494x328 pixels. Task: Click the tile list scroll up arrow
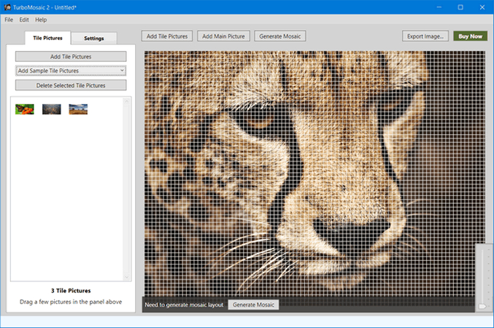(127, 101)
